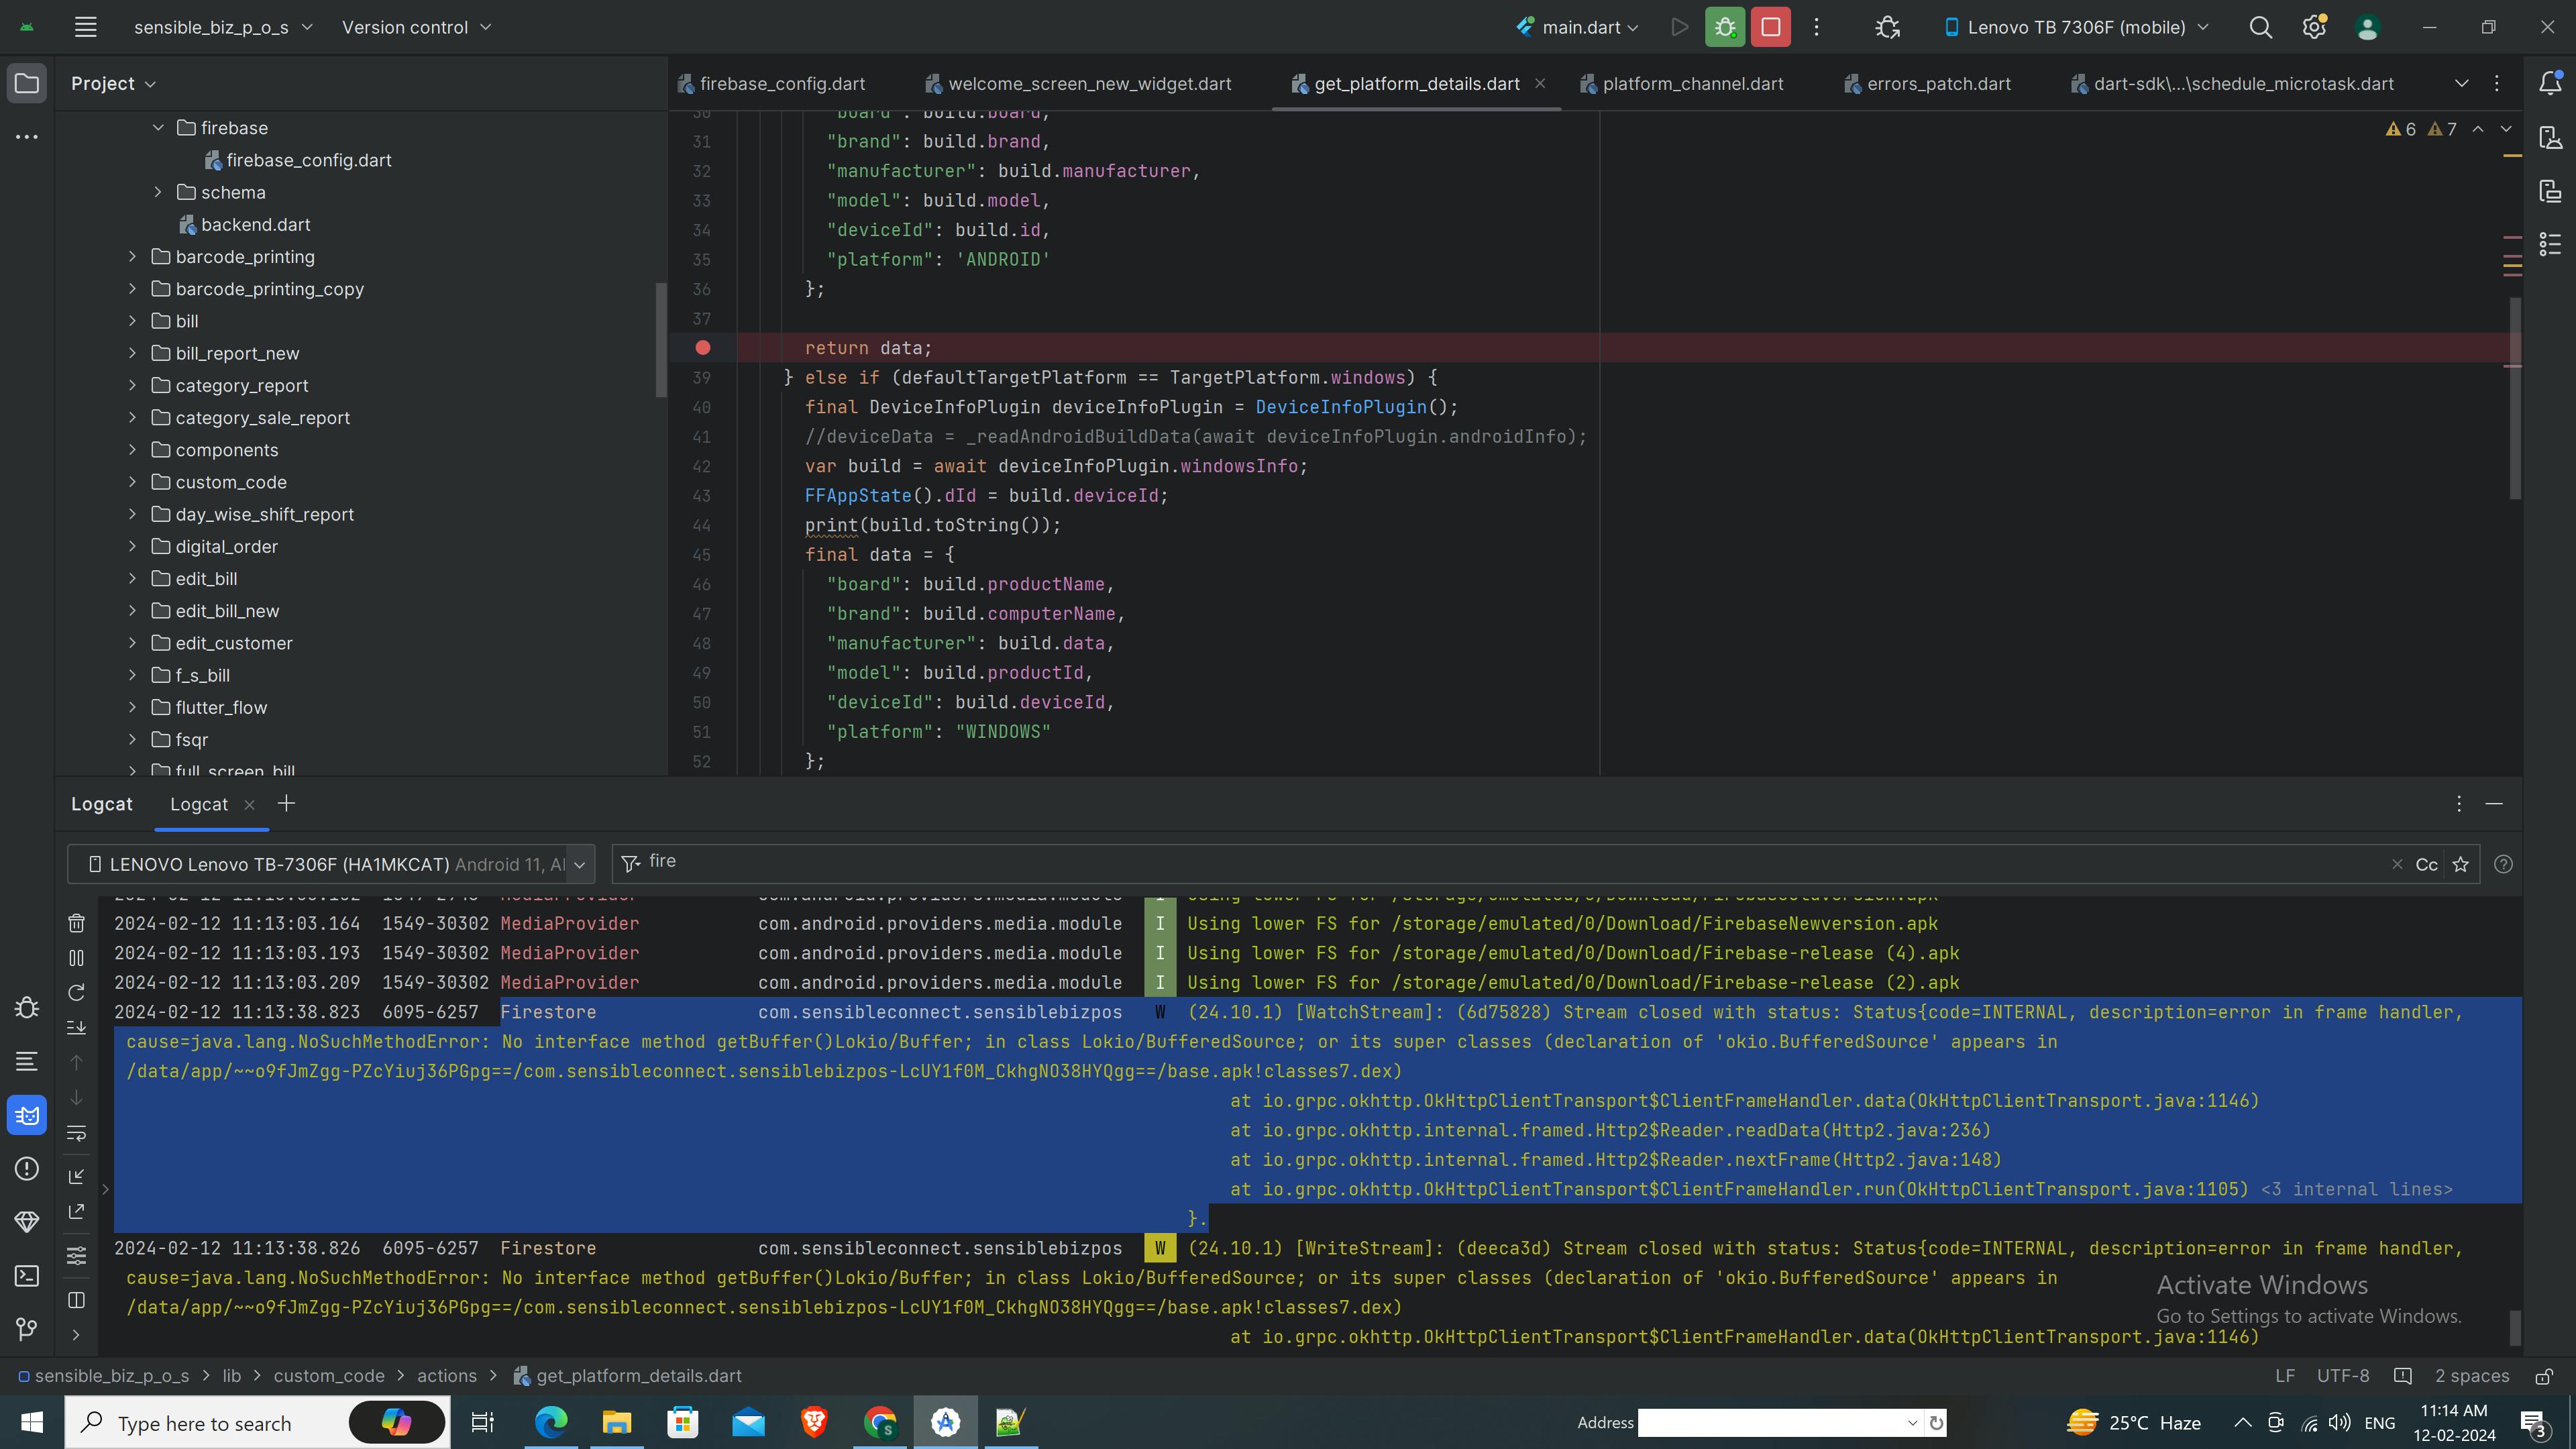2576x1449 pixels.
Task: Open Search Everywhere with the magnifier
Action: [x=2261, y=27]
